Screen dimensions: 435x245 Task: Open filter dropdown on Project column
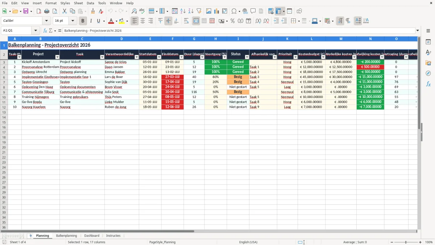click(x=57, y=57)
